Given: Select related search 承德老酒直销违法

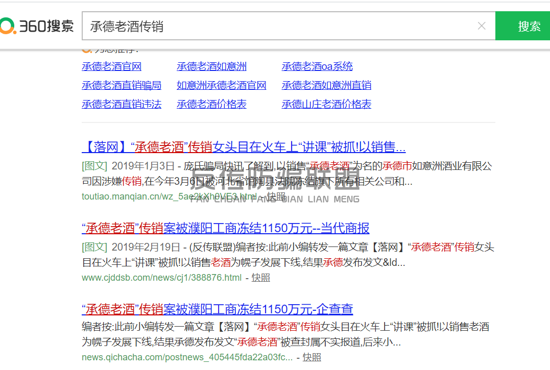Looking at the screenshot, I should [122, 104].
